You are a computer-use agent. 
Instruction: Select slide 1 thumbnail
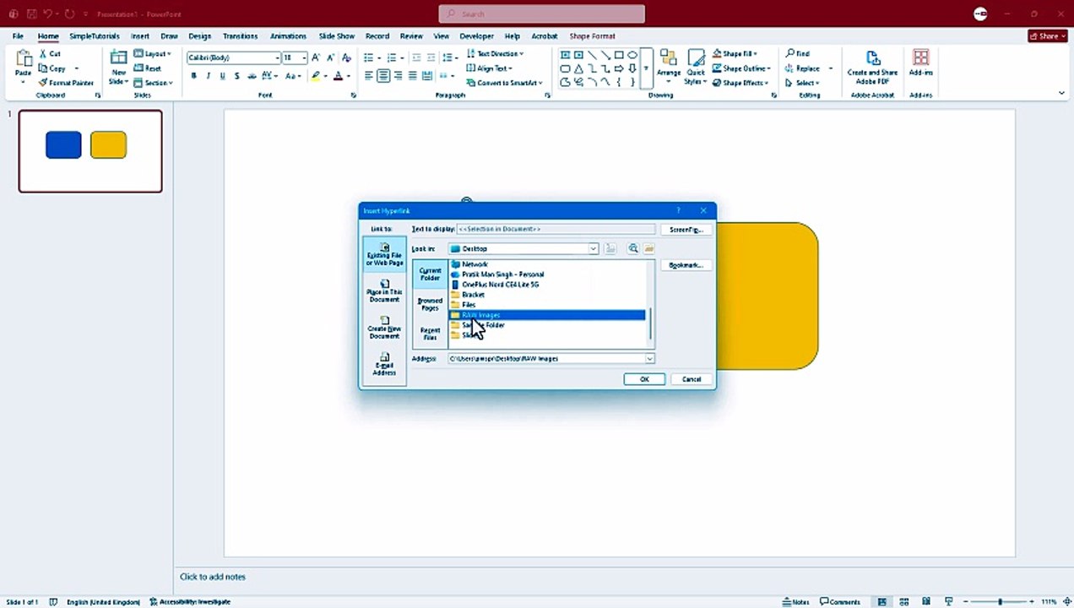point(90,151)
